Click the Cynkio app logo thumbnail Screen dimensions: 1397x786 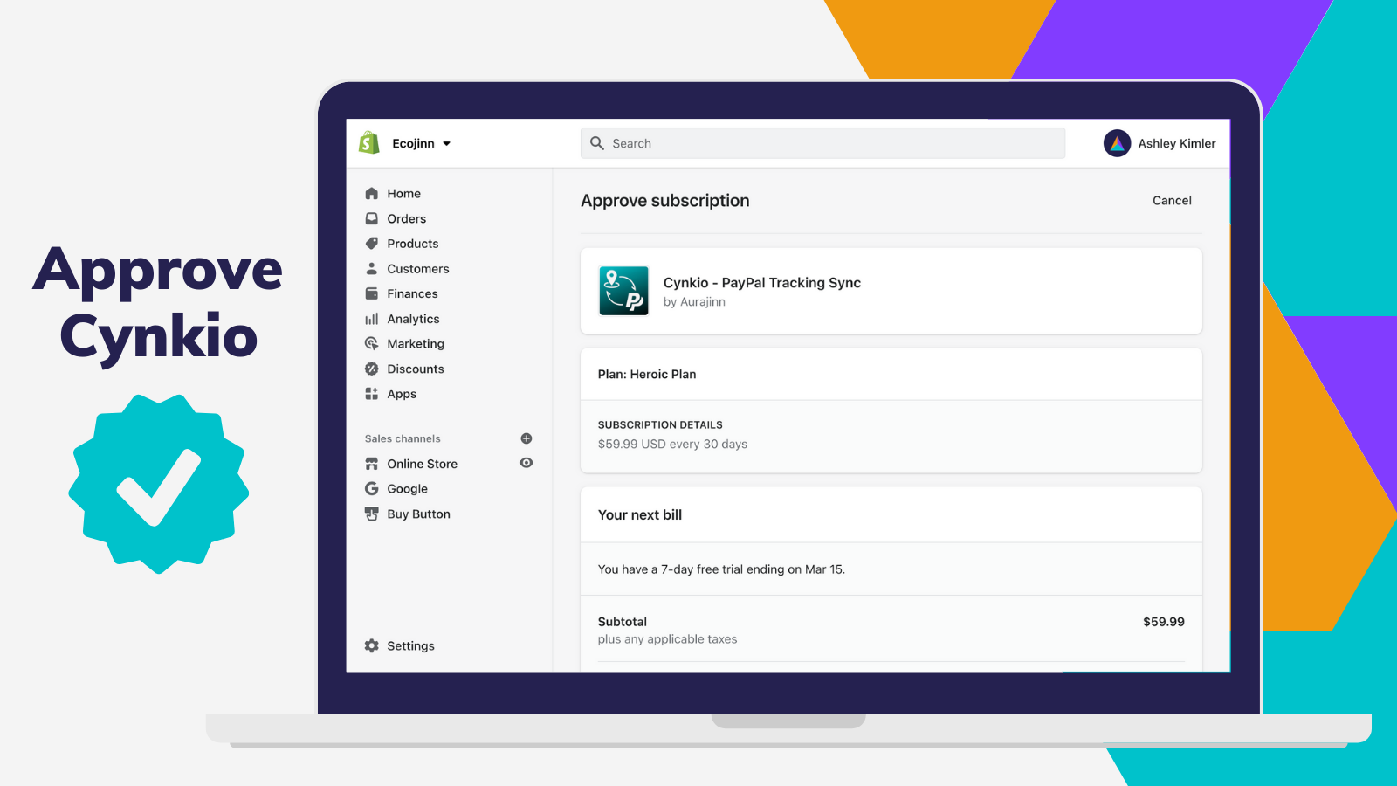[x=623, y=291]
